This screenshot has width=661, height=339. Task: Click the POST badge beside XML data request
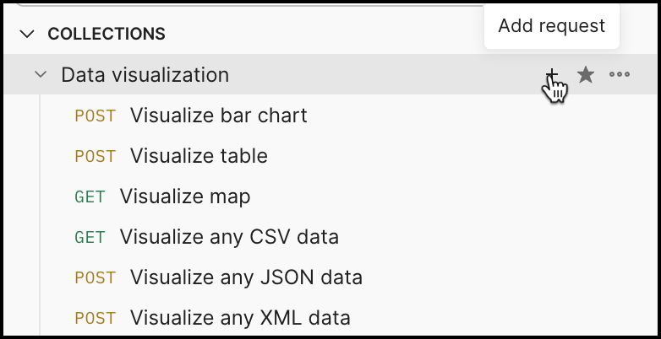tap(95, 318)
